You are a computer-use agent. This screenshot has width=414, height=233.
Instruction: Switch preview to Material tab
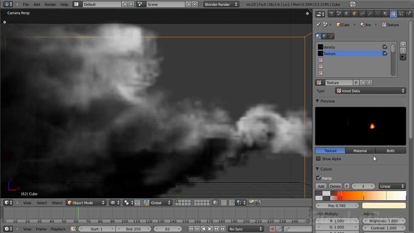[x=360, y=151]
